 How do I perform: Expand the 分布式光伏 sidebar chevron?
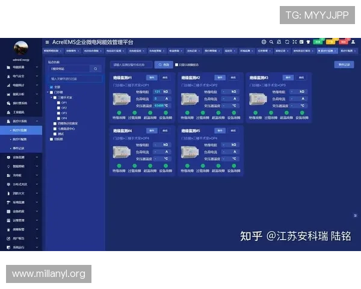(37, 184)
